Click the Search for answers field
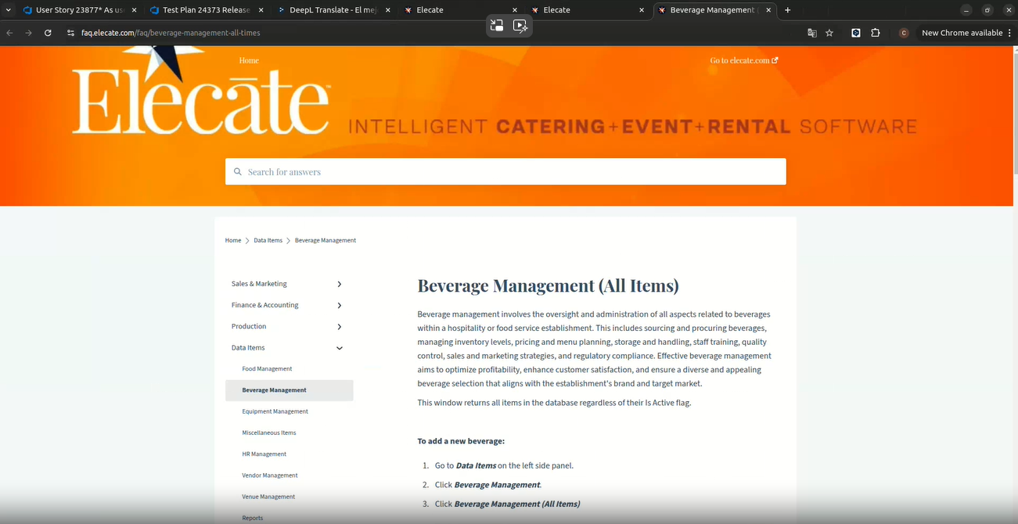This screenshot has height=524, width=1018. click(505, 171)
